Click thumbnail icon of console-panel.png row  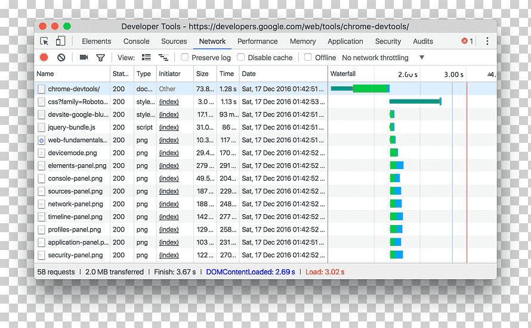41,179
